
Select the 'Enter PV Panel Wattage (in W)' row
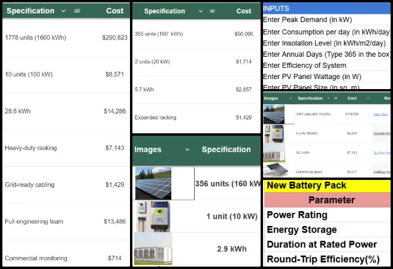(327, 77)
